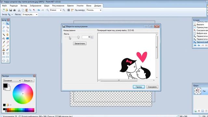Screen dimensions: 208x117
Task: Select the Rectangle Select tool
Action: (x=4, y=23)
